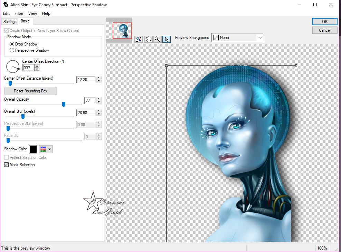Toggle Mask Selection checkbox
Viewport: 341px width, 252px height.
tap(7, 165)
